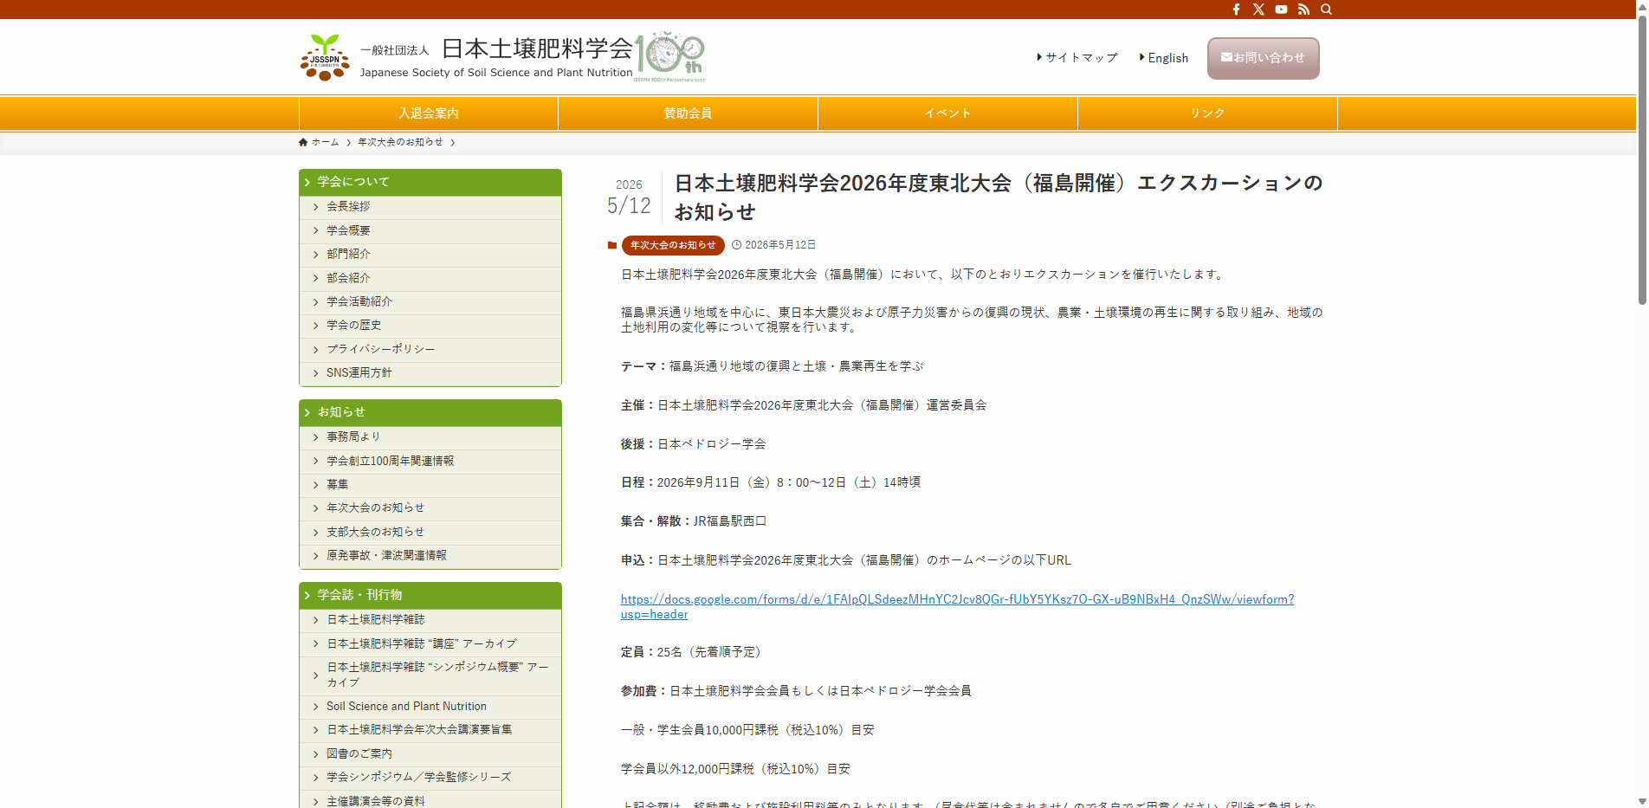Screen dimensions: 1649x808
Task: Open "シンポジウム概要" アーカイブ sidebar item
Action: click(430, 675)
